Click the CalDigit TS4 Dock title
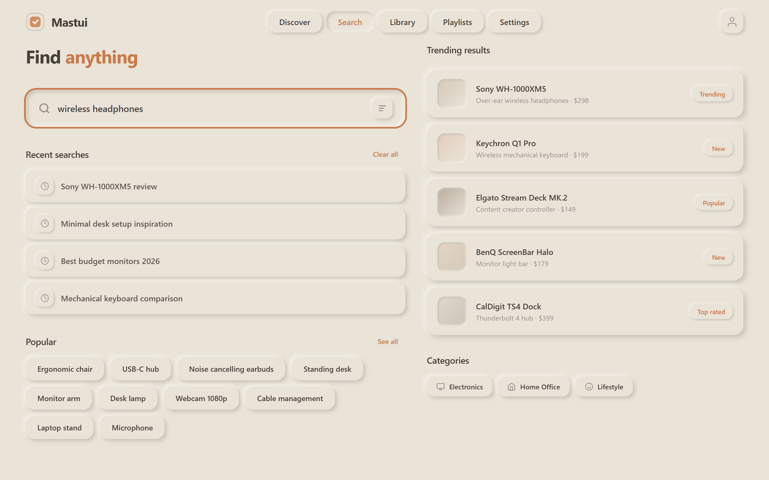The width and height of the screenshot is (769, 480). tap(508, 307)
